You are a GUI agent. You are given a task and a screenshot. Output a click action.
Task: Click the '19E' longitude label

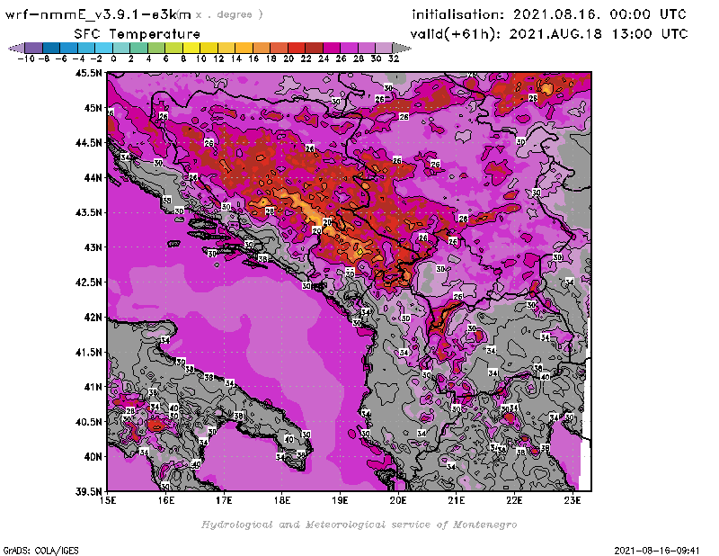point(341,500)
